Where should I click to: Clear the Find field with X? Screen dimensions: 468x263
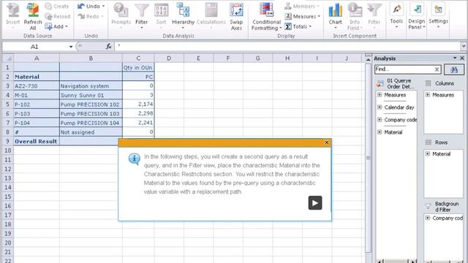tap(437, 69)
